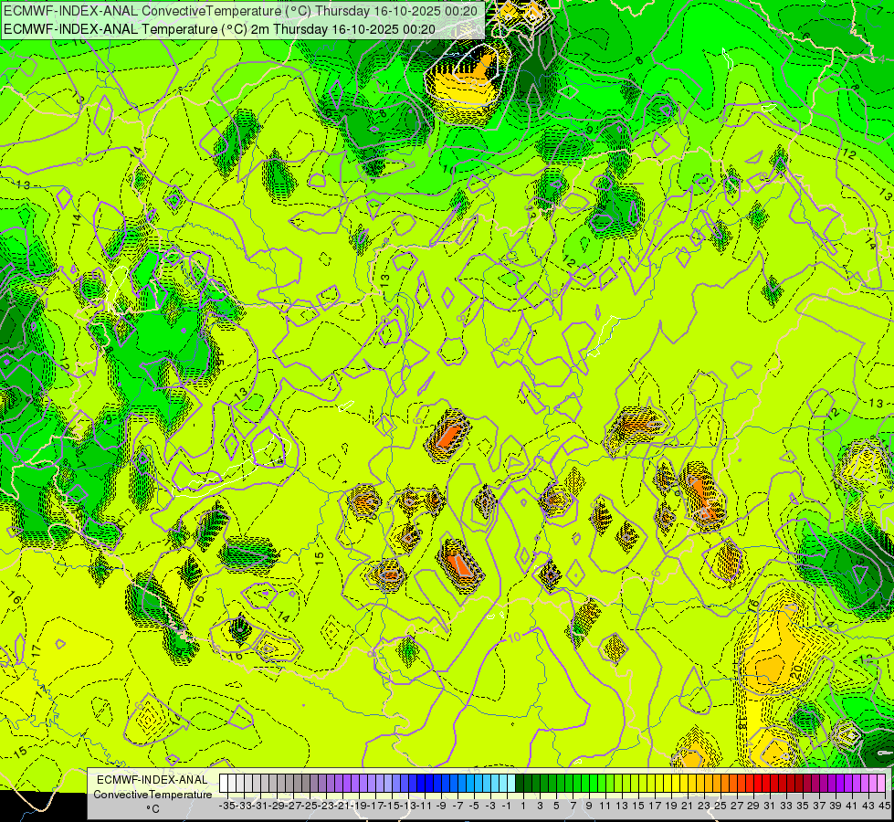
Task: Click the Temperature 2m title line
Action: click(x=219, y=29)
